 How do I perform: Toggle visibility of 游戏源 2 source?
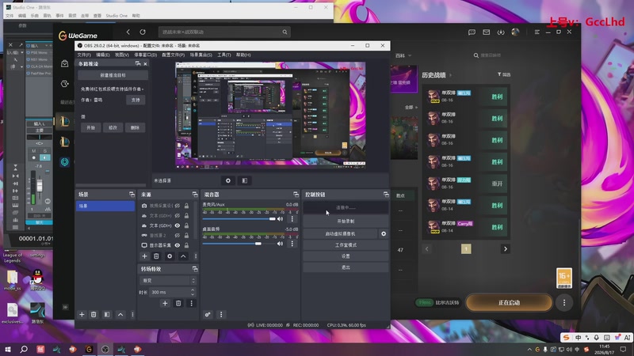[x=177, y=235]
